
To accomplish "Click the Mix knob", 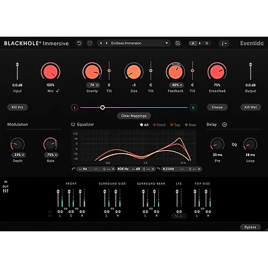I will (50, 71).
